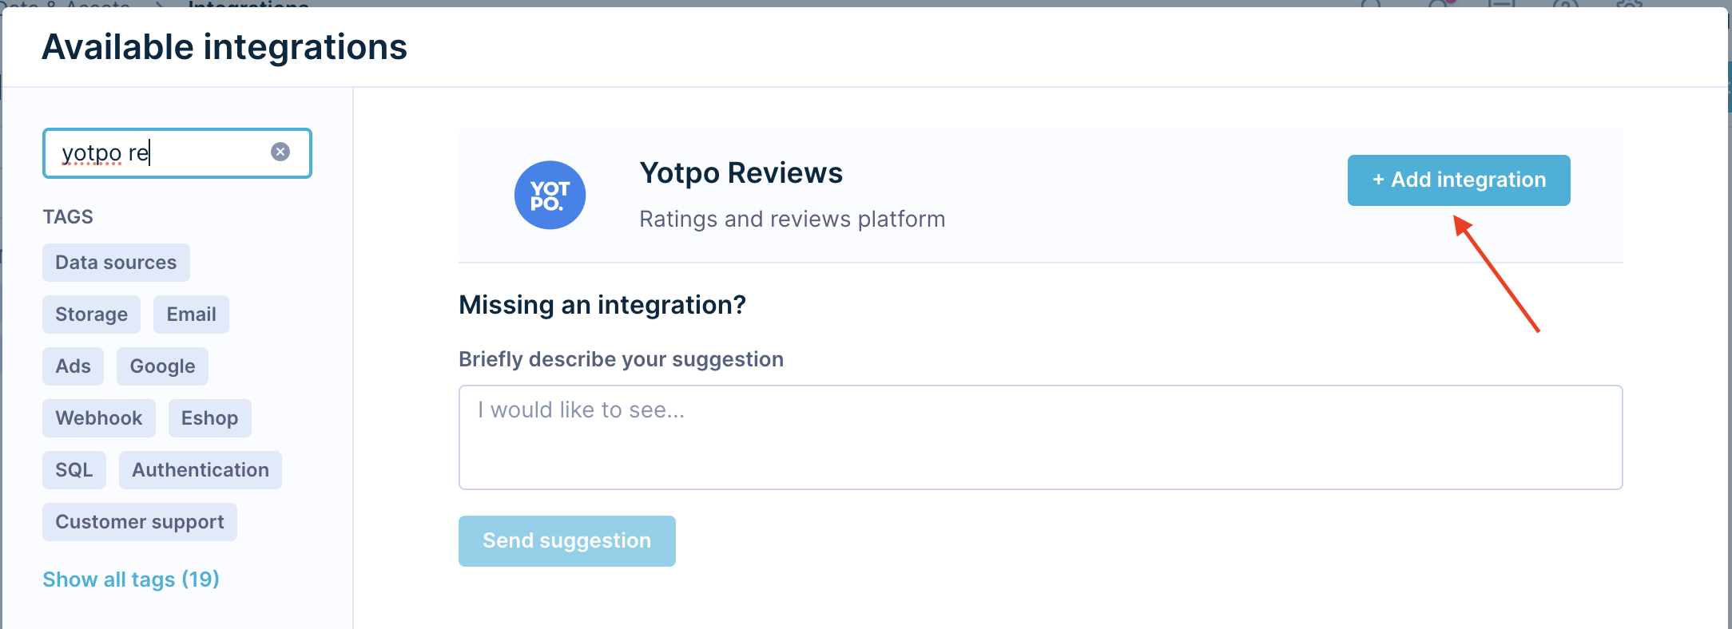Click 'Ratings and reviews platform' description

[x=792, y=219]
